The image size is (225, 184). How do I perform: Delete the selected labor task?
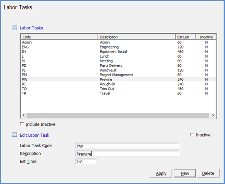[x=208, y=173]
